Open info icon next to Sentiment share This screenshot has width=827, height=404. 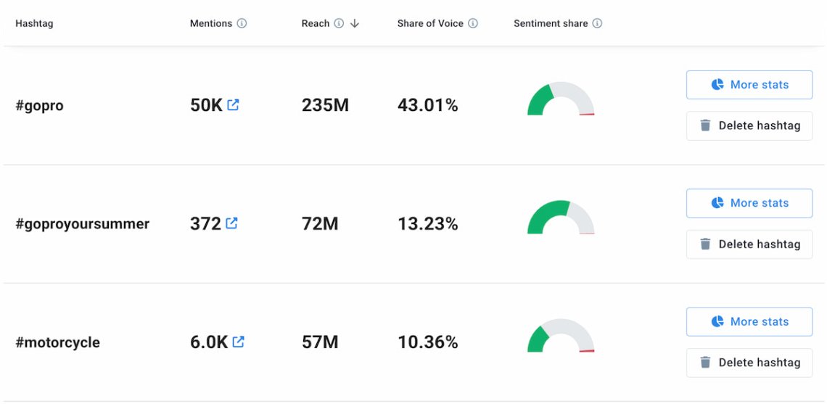(597, 23)
